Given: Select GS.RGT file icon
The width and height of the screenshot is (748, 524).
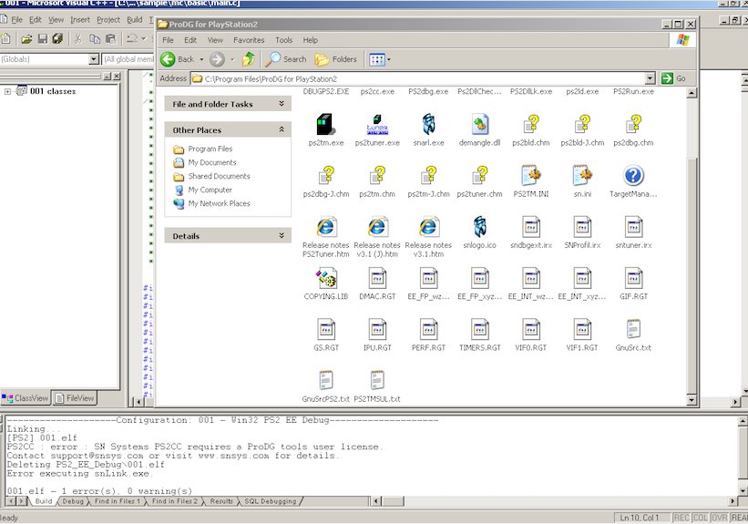Looking at the screenshot, I should 326,329.
